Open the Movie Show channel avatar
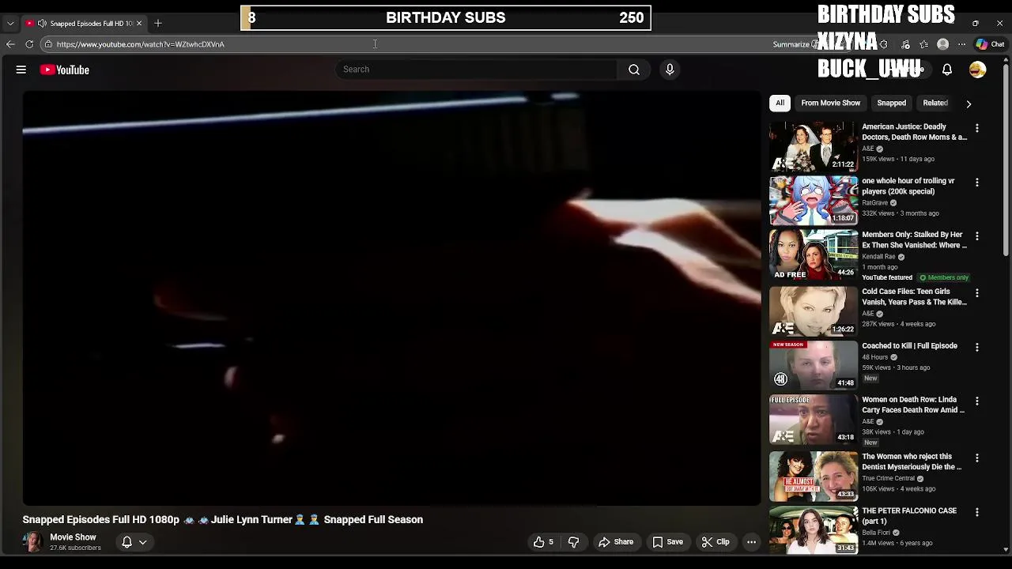This screenshot has height=569, width=1012. tap(32, 542)
